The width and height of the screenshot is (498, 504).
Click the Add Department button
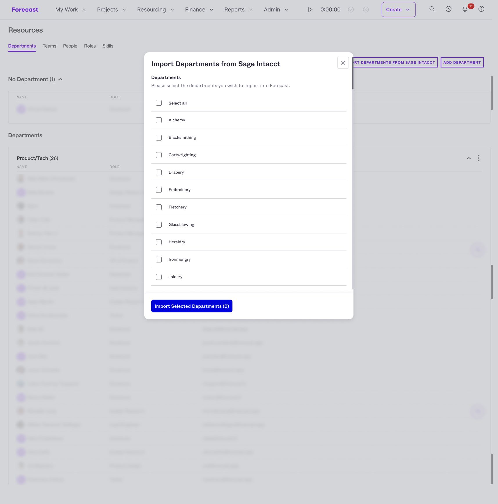(462, 62)
